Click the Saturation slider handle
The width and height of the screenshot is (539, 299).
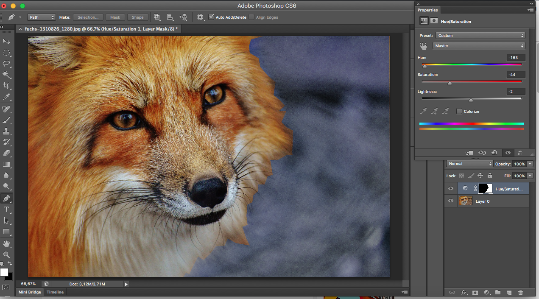click(450, 83)
